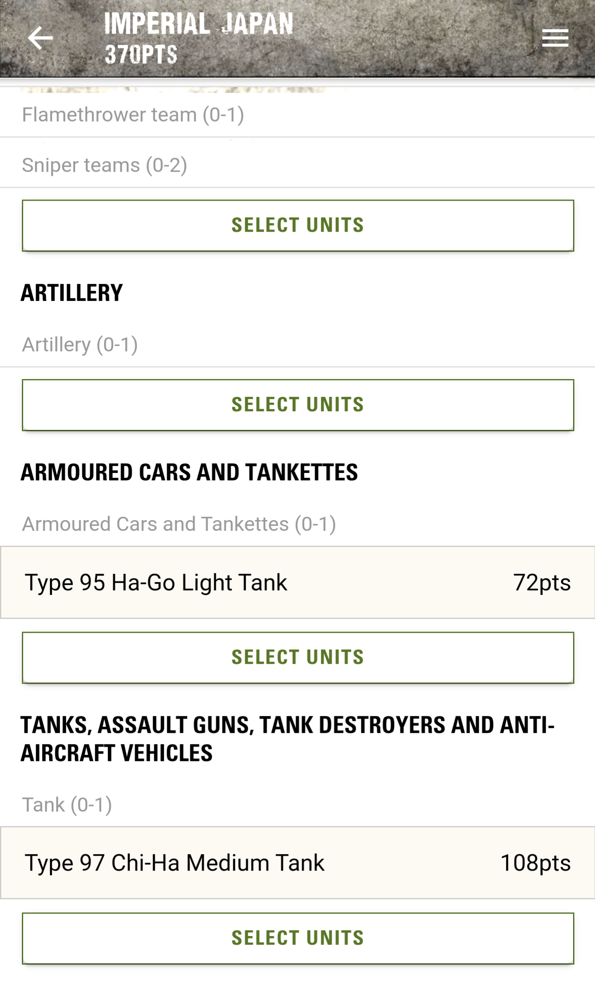Tap the Imperial Japan title
The image size is (595, 984).
198,24
